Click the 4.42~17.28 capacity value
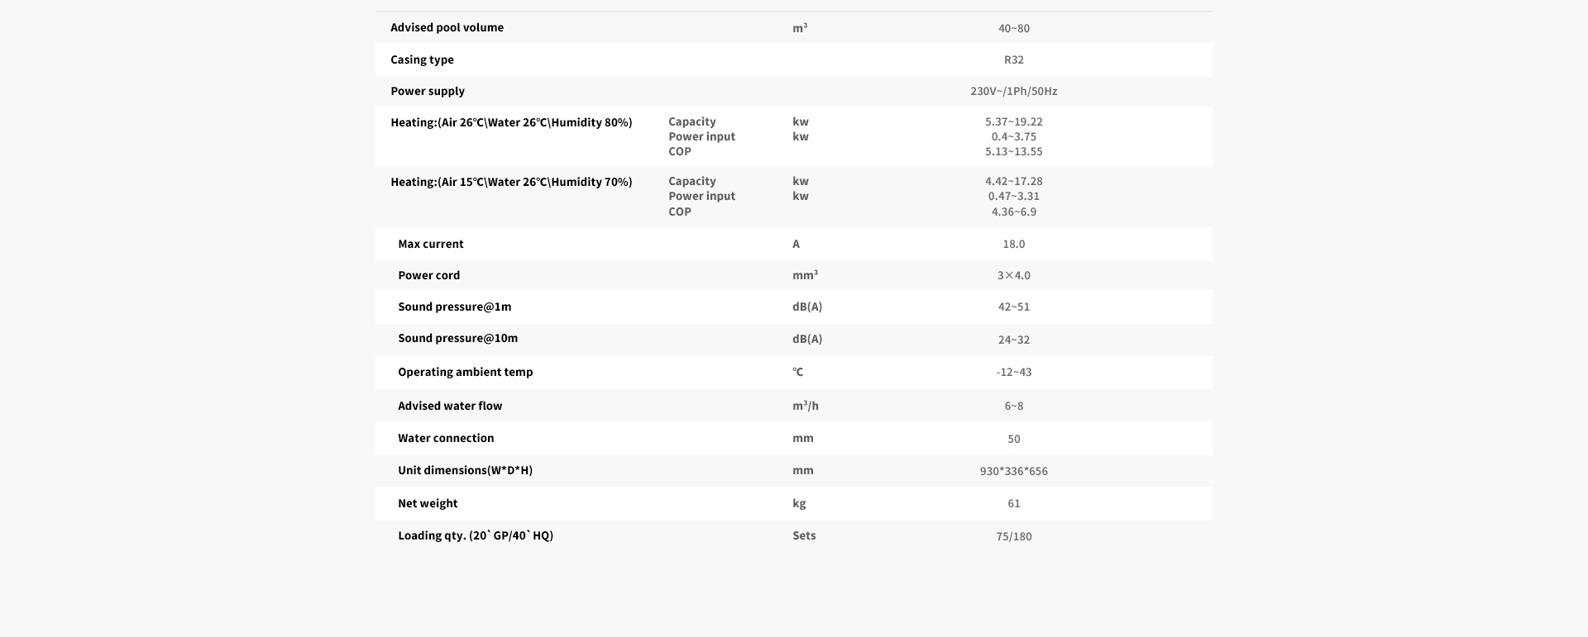 click(1013, 181)
